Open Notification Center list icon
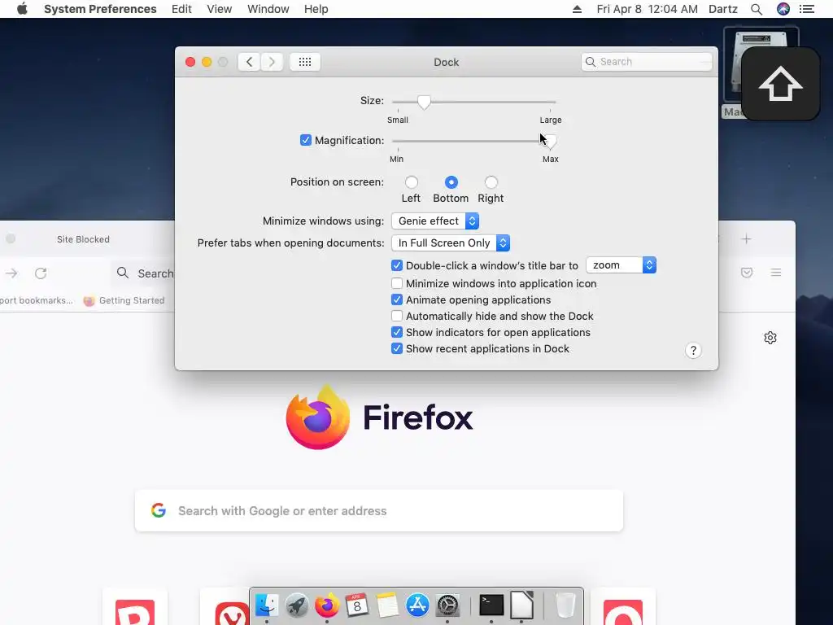Screen dimensions: 833x625 [807, 9]
